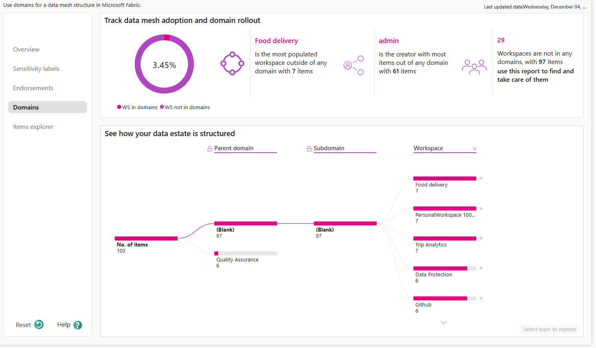Click the Help question mark icon

[x=78, y=325]
